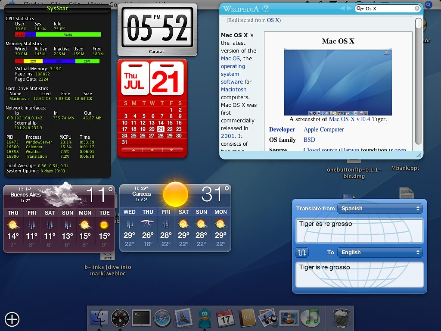Select July 21 in the calendar
This screenshot has height=331, width=441.
coord(161,129)
